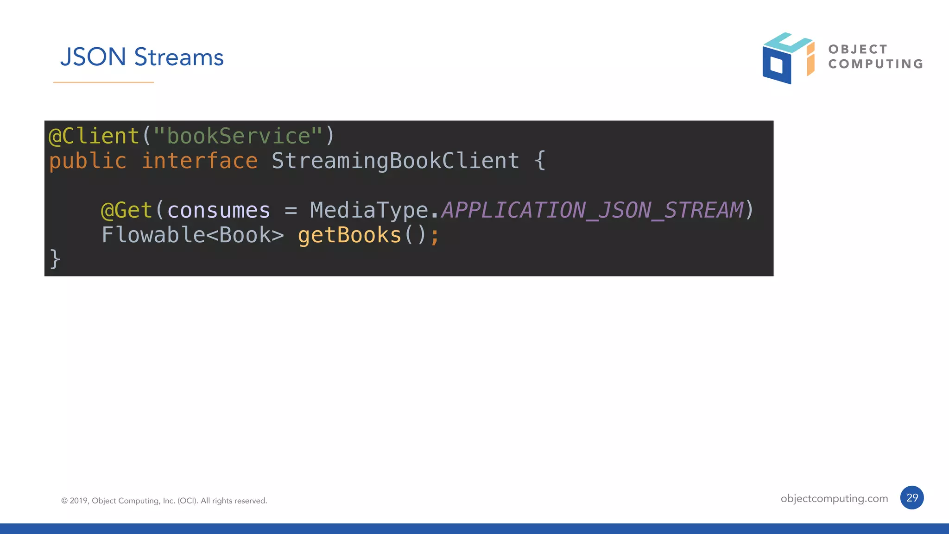Screen dimensions: 949x534
Task: Click the "OBJECT COMPUTING" logo text
Action: pyautogui.click(x=876, y=57)
